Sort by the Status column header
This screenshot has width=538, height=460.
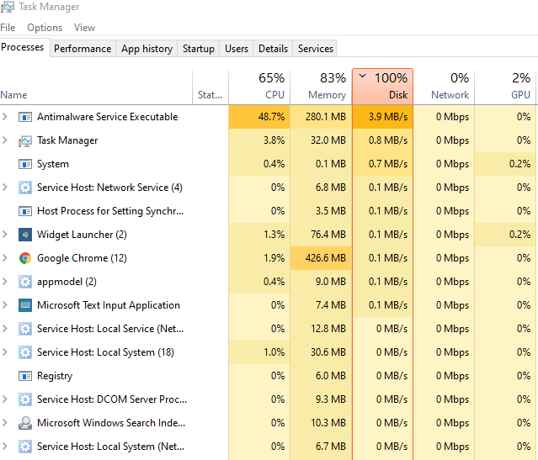coord(210,87)
